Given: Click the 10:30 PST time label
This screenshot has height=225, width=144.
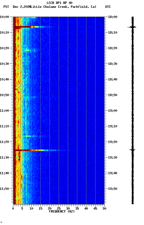Looking at the screenshot, I should 4,64.
